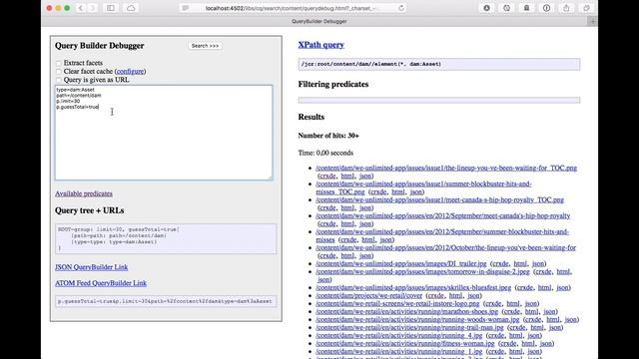Show Safari downloads icon
This screenshot has width=639, height=359.
coord(486,8)
